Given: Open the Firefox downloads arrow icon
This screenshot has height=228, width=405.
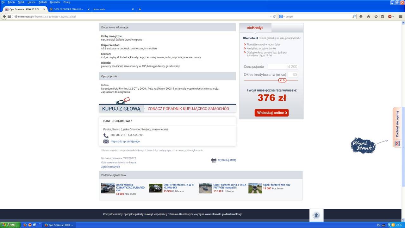Looking at the screenshot, I should pyautogui.click(x=361, y=16).
